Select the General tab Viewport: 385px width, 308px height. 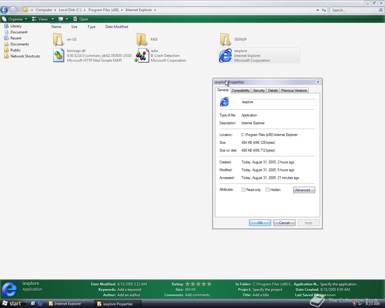223,90
